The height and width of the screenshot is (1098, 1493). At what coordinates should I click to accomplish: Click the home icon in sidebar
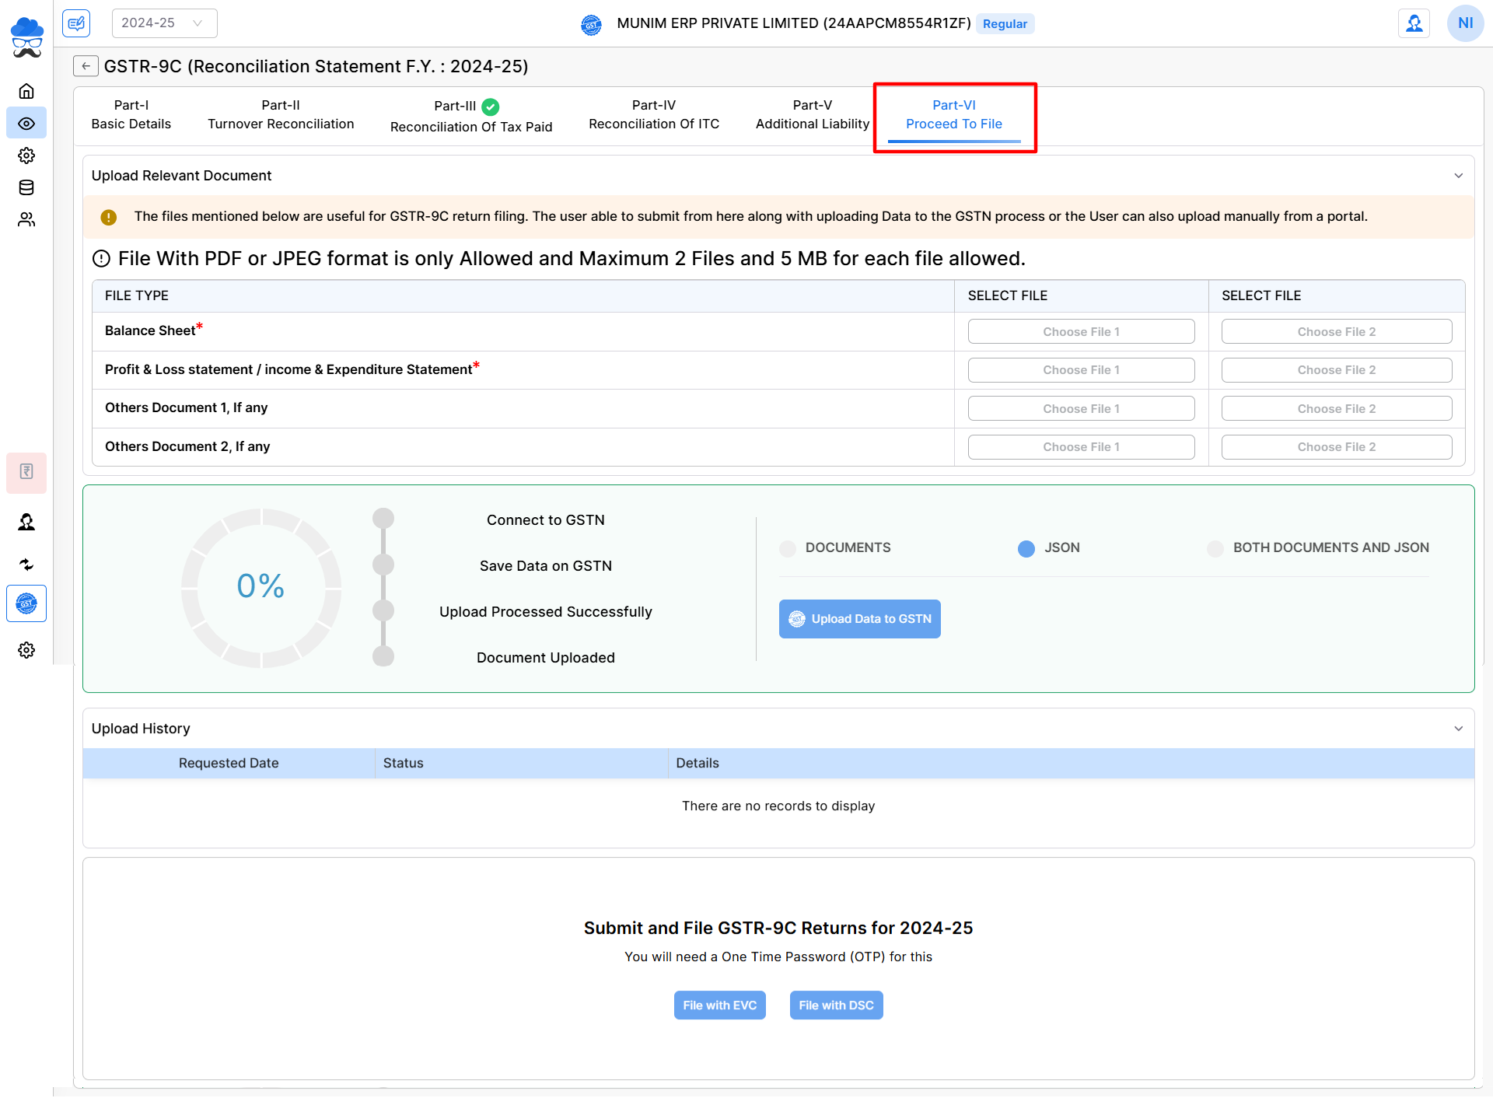[x=26, y=91]
